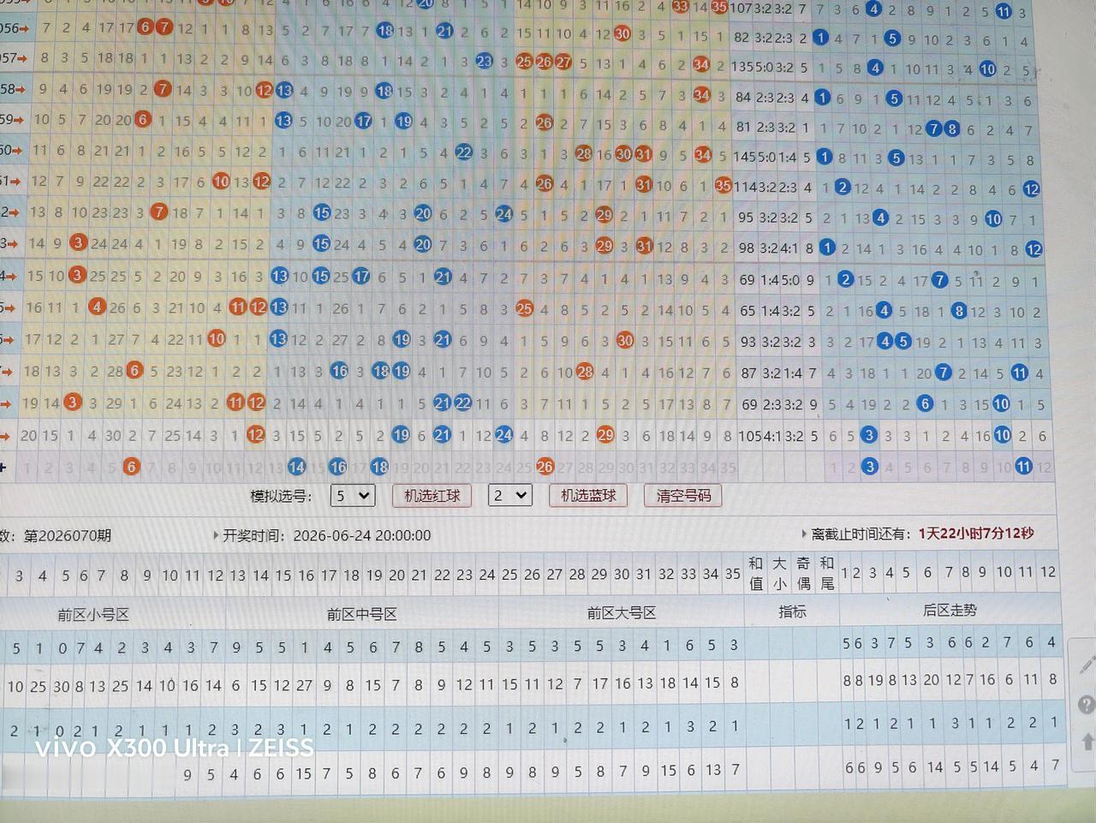This screenshot has width=1096, height=823.
Task: Click the 前区小号区 section header
Action: (93, 615)
